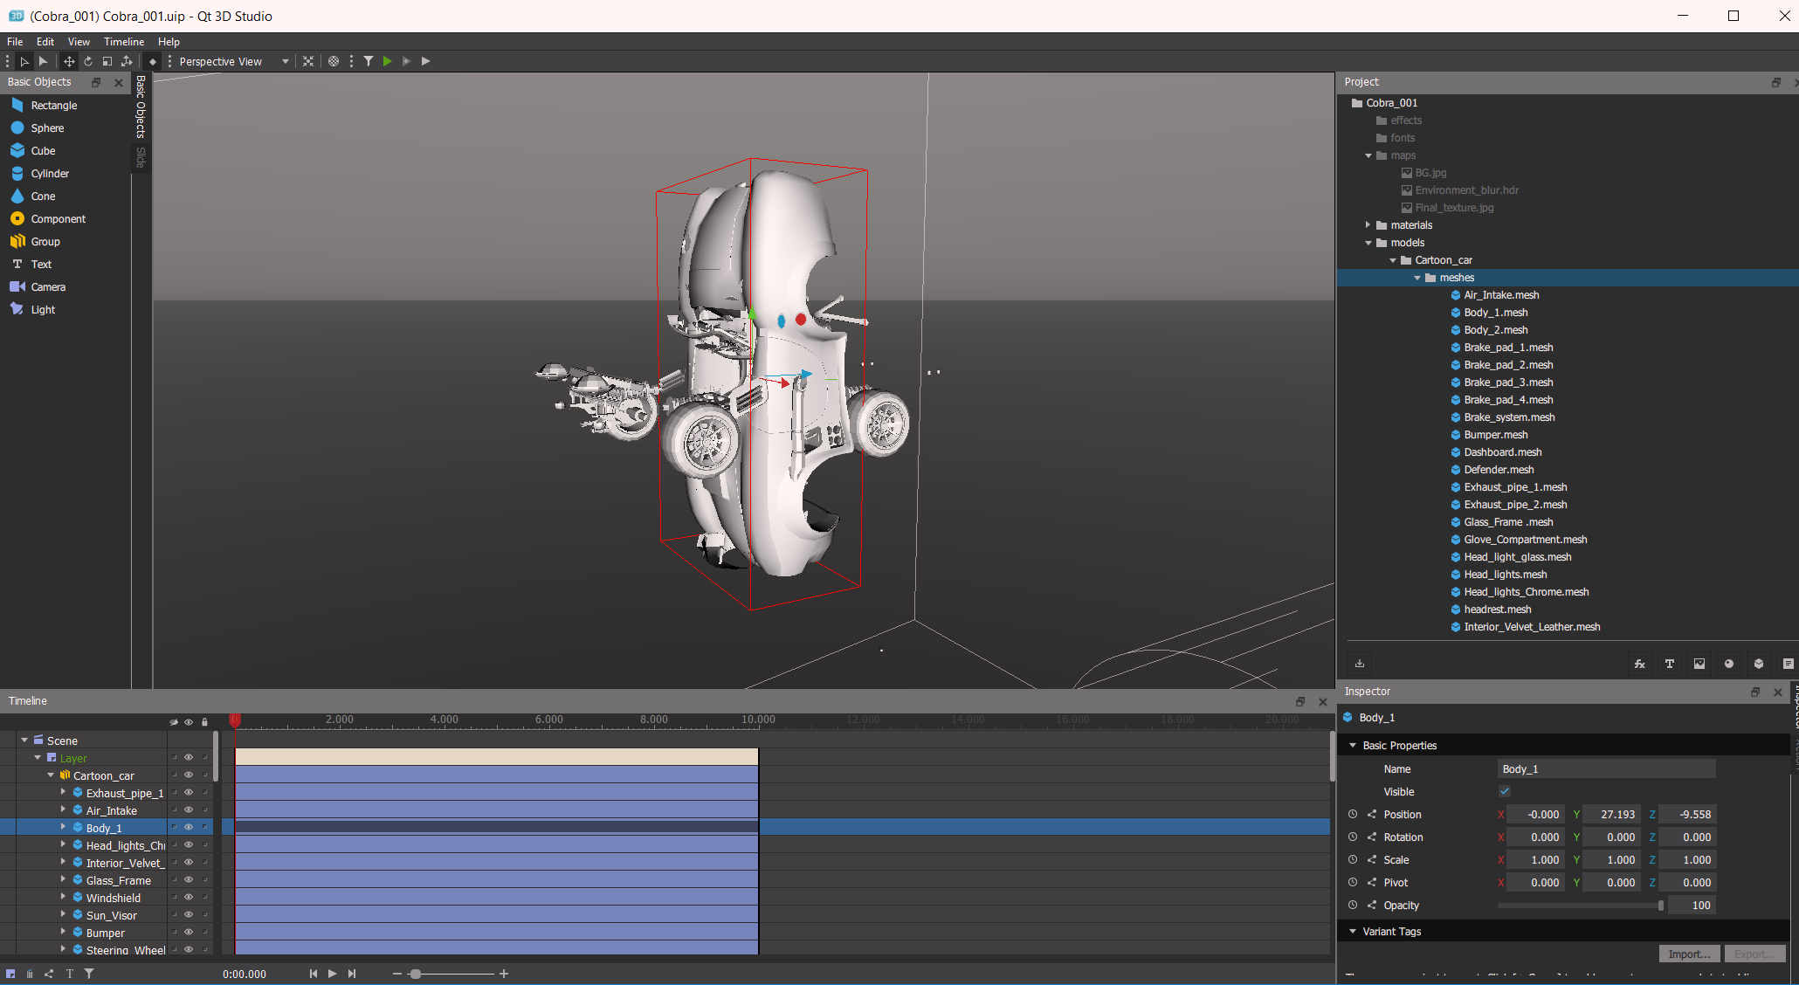
Task: Toggle eye visibility for Windshield row
Action: (188, 898)
